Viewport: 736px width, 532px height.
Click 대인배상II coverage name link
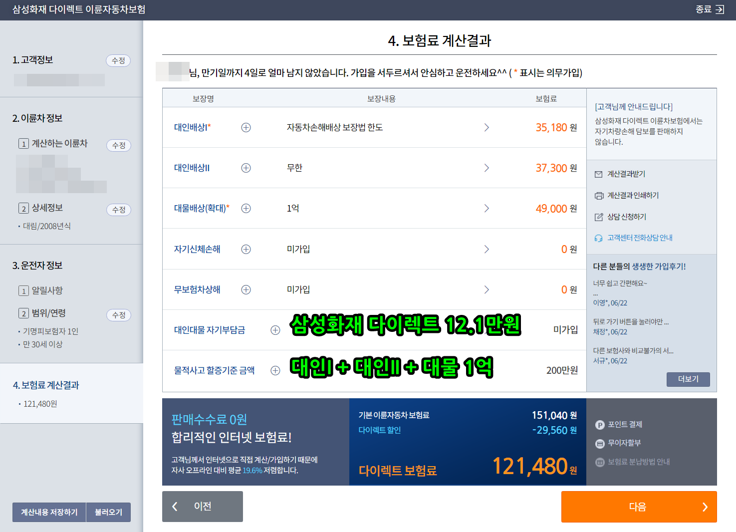pos(192,168)
